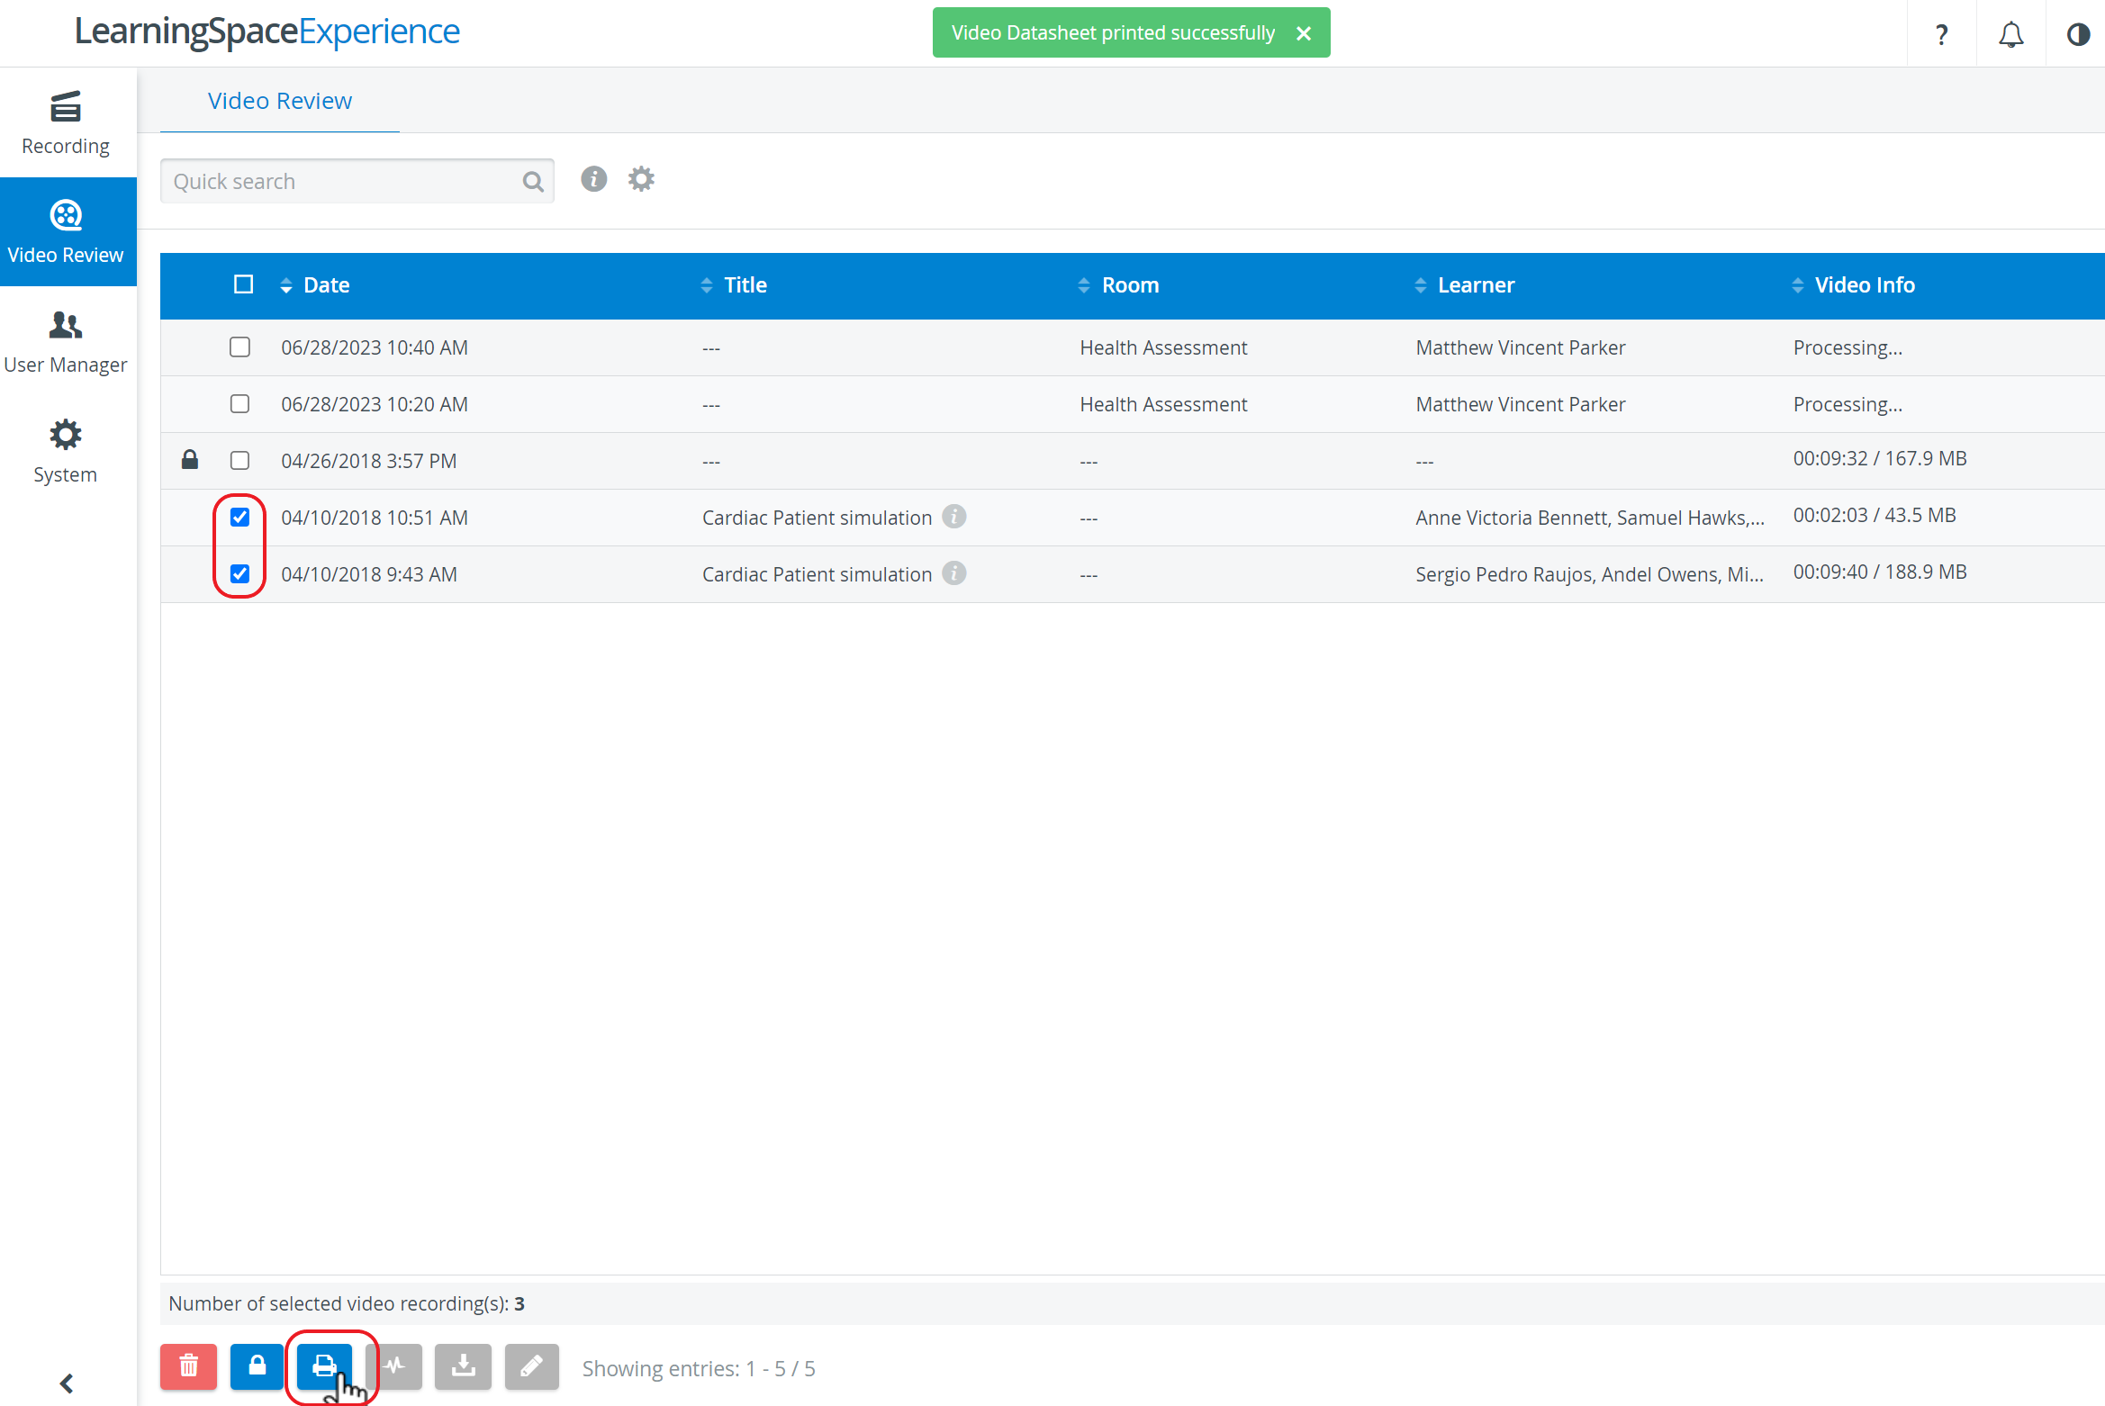Click the Quick search field
The image size is (2105, 1406).
[357, 182]
